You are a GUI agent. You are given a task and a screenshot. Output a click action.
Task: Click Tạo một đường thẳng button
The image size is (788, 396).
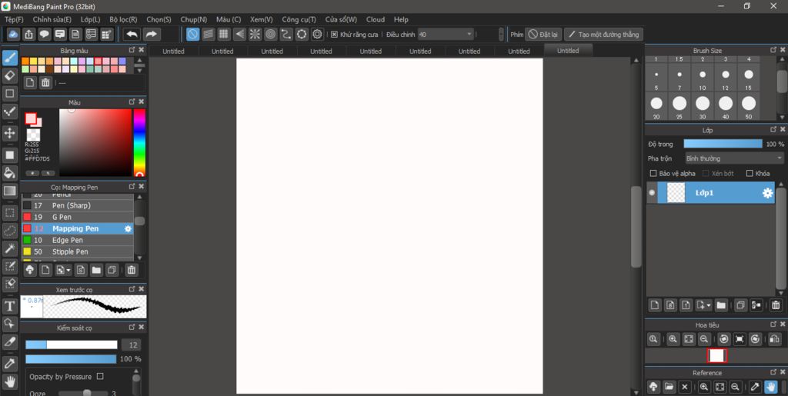coord(603,35)
